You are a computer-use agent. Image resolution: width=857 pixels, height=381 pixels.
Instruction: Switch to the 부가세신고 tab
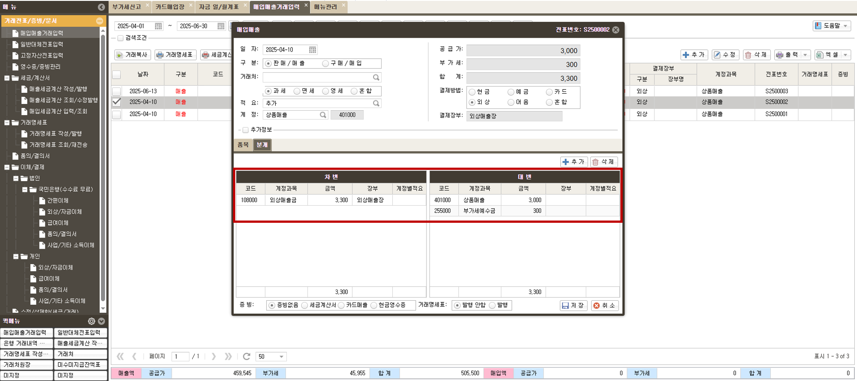click(127, 7)
